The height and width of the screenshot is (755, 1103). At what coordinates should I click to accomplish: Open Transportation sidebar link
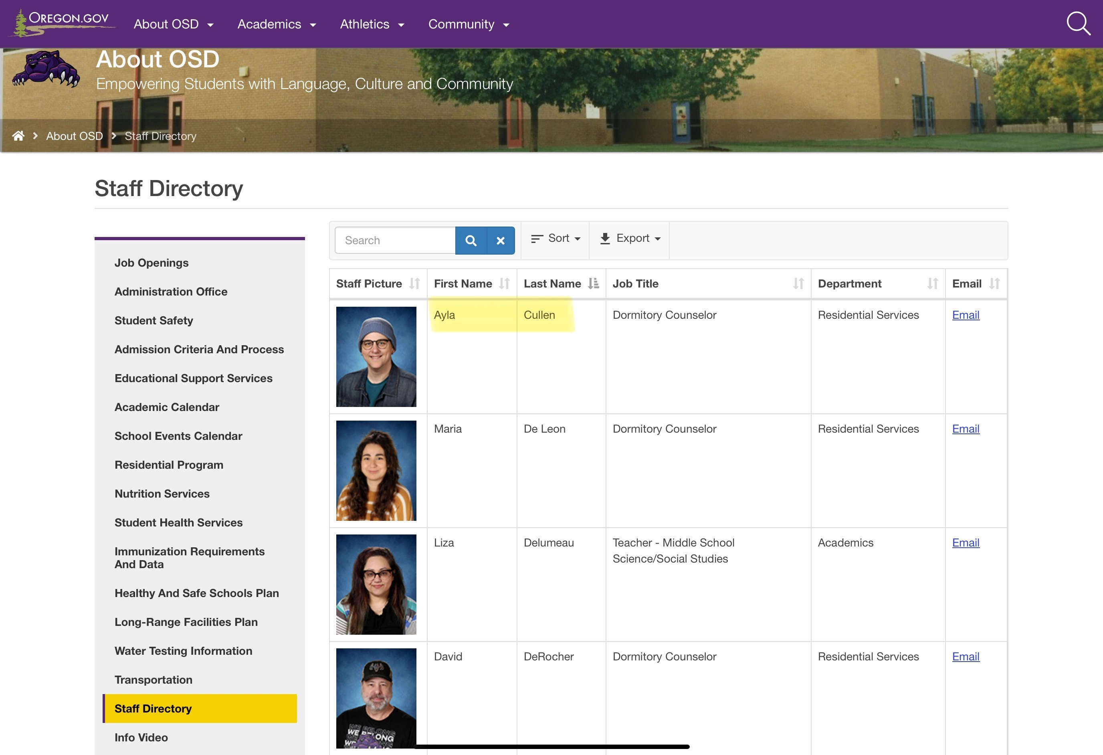coord(153,680)
